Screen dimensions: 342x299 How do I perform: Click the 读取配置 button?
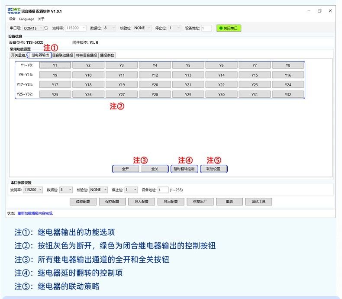(83, 202)
